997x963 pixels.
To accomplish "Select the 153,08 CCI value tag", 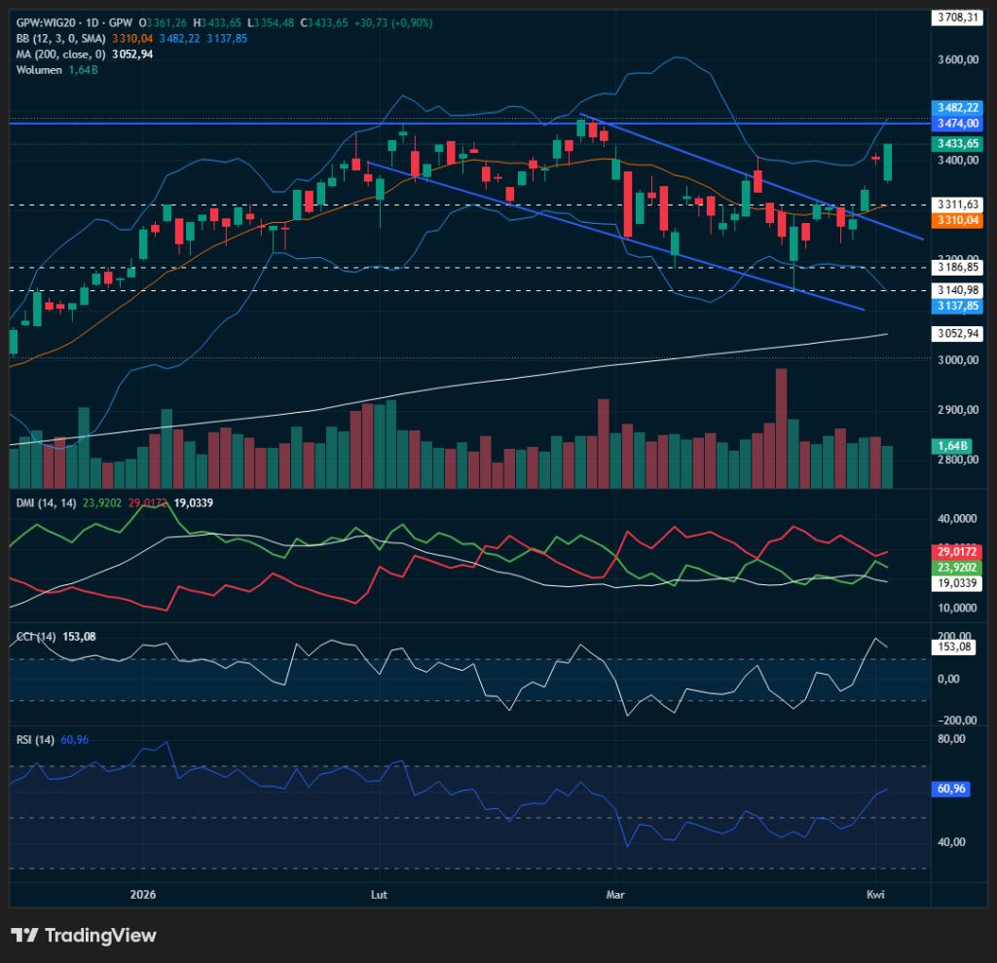I will [952, 646].
